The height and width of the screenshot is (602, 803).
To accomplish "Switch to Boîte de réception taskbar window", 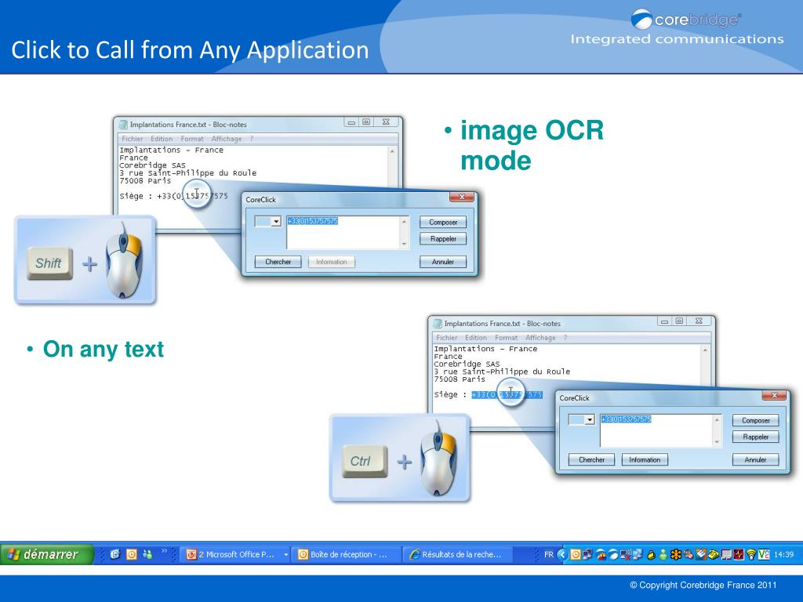I will (x=347, y=554).
